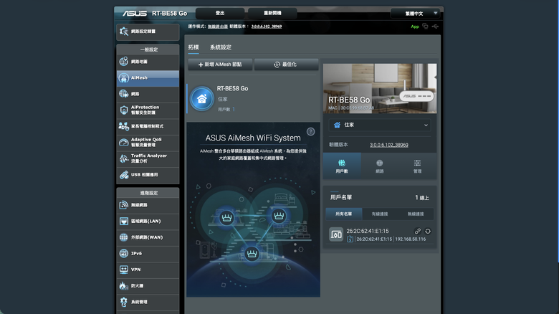The image size is (559, 314).
Task: Open 防火牆 firewall settings
Action: [x=148, y=286]
